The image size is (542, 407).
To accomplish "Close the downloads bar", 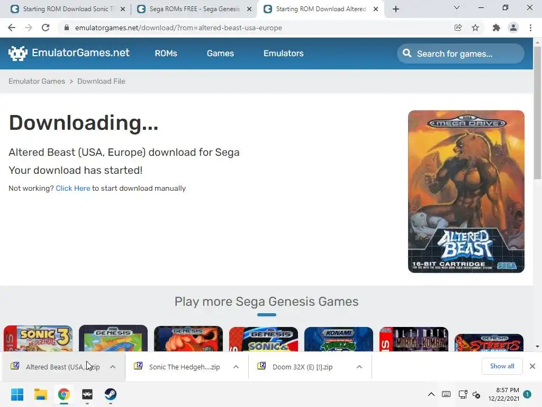I will pos(532,366).
